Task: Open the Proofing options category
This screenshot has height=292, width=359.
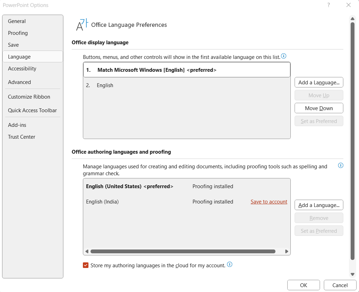Action: click(32, 33)
